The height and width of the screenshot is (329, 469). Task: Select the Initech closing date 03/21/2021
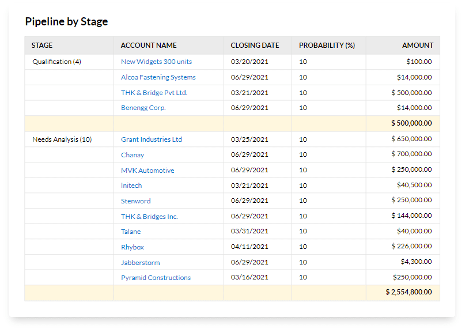point(249,186)
